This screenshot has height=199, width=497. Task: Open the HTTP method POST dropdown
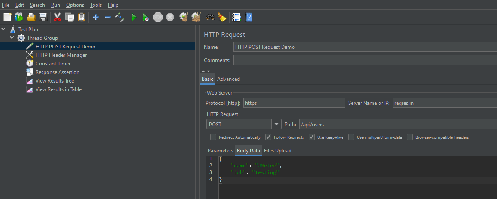tap(276, 125)
